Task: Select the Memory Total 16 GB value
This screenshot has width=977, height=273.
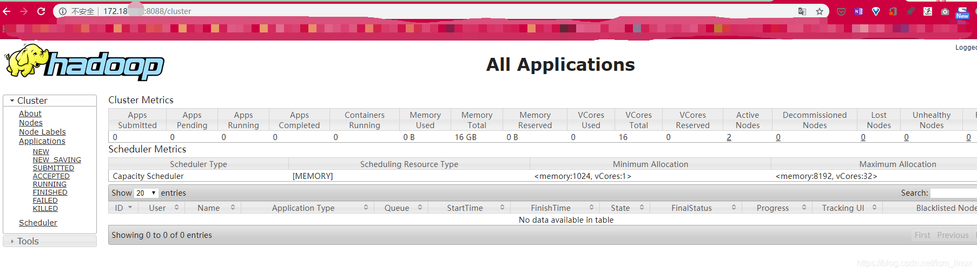Action: pos(466,137)
